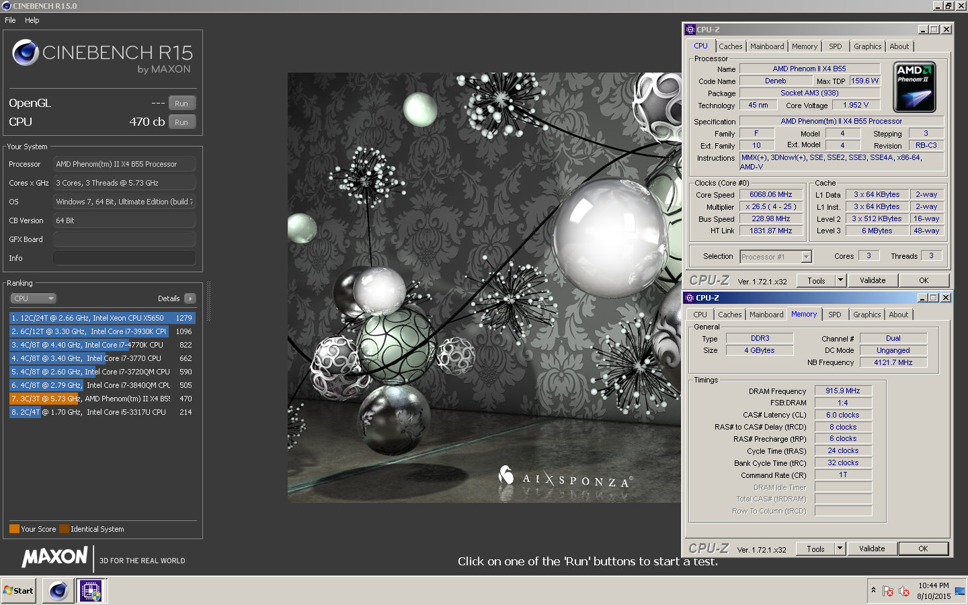Open the Help menu in Cinebench
The width and height of the screenshot is (968, 605).
tap(32, 20)
